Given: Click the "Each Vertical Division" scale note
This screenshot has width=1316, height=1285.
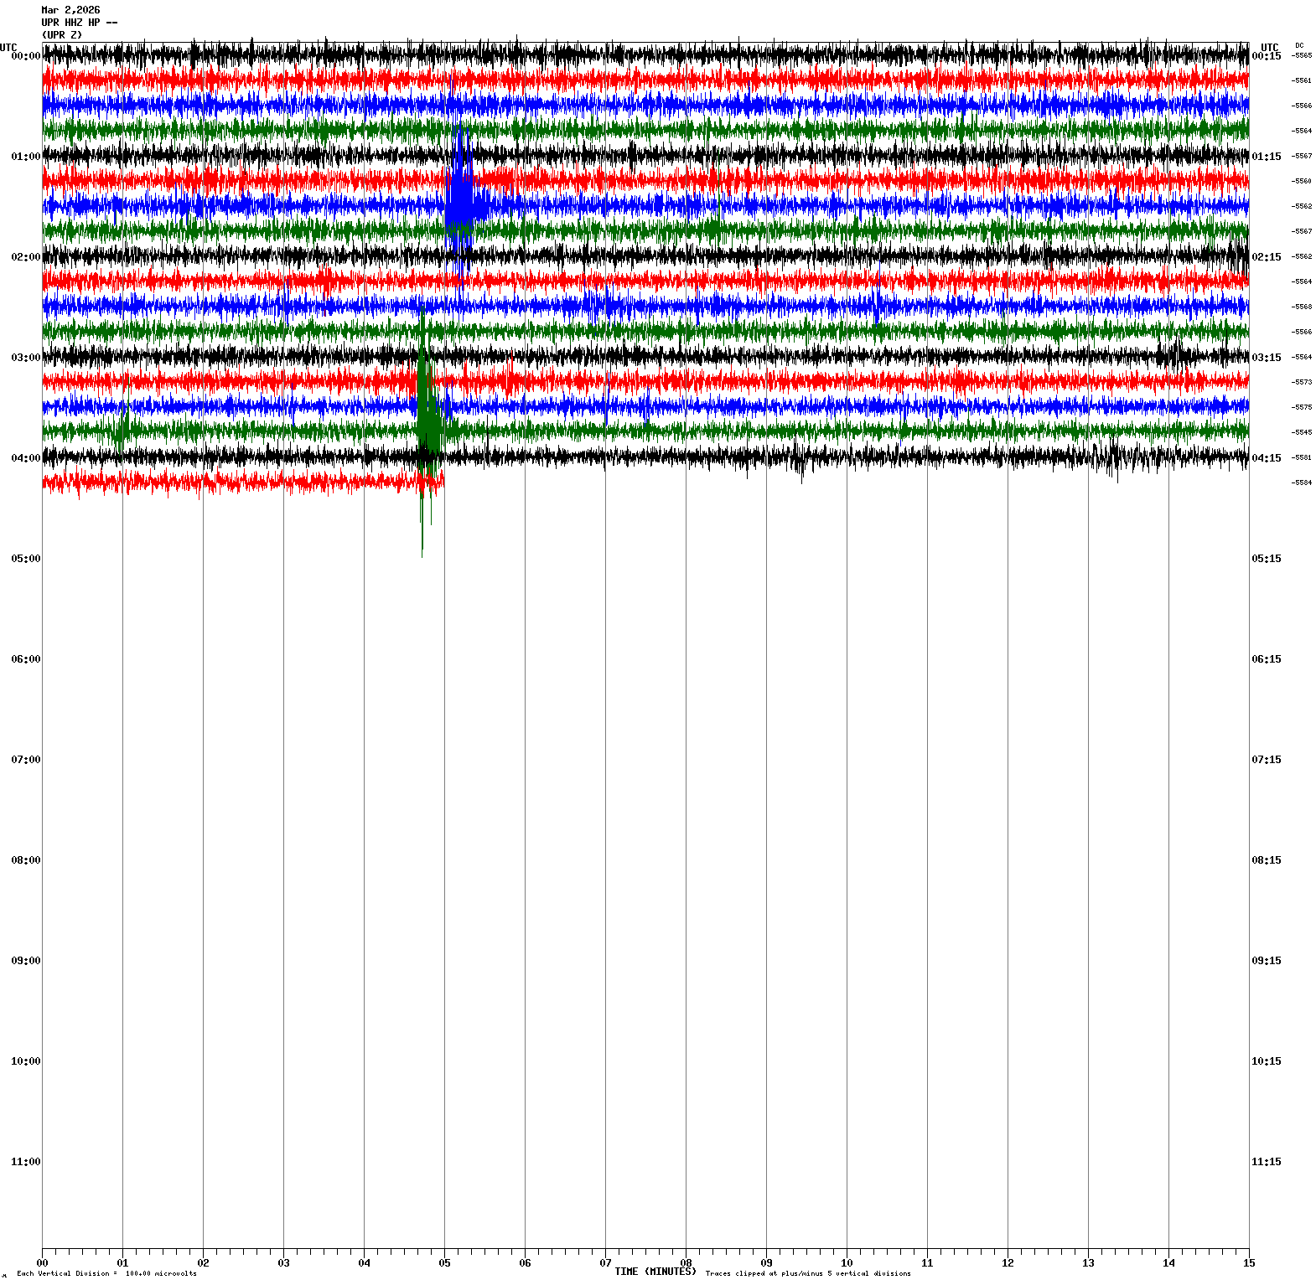Looking at the screenshot, I should tap(106, 1273).
